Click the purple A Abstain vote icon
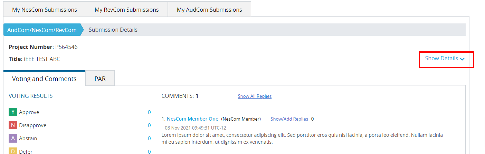Image resolution: width=485 pixels, height=154 pixels. (13, 138)
